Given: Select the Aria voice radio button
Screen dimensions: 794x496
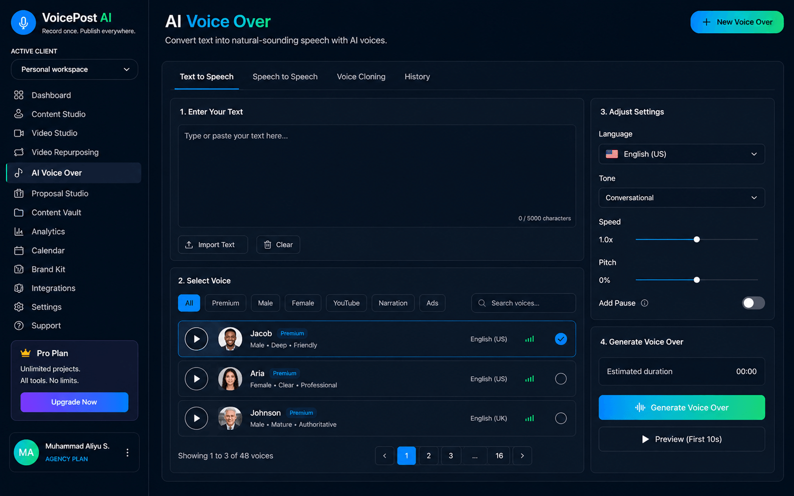Looking at the screenshot, I should 561,379.
